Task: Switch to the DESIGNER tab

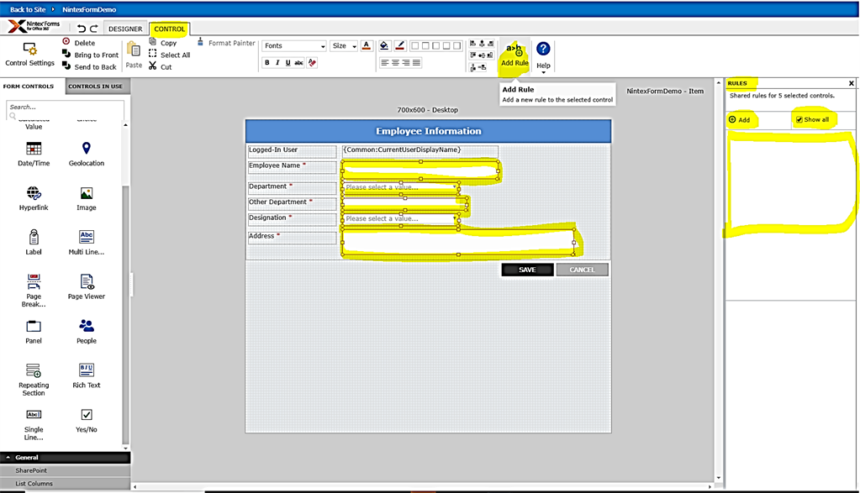Action: [x=125, y=28]
